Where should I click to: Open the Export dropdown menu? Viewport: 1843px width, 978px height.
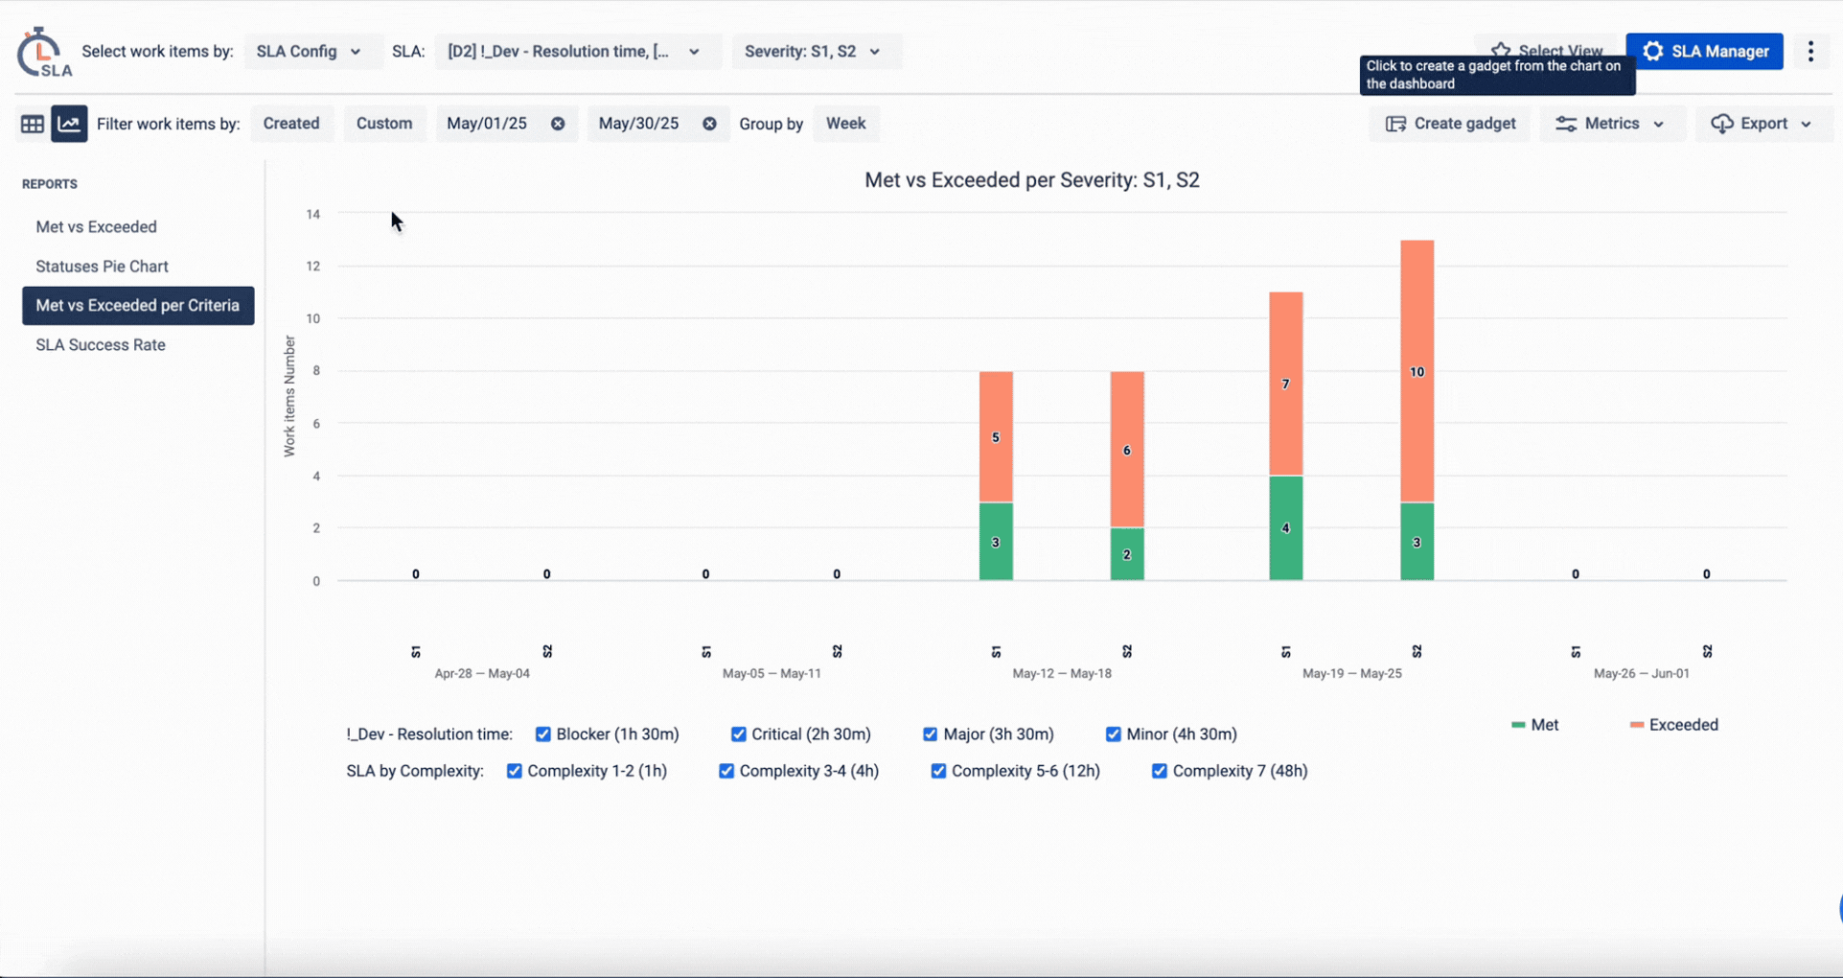(x=1763, y=124)
